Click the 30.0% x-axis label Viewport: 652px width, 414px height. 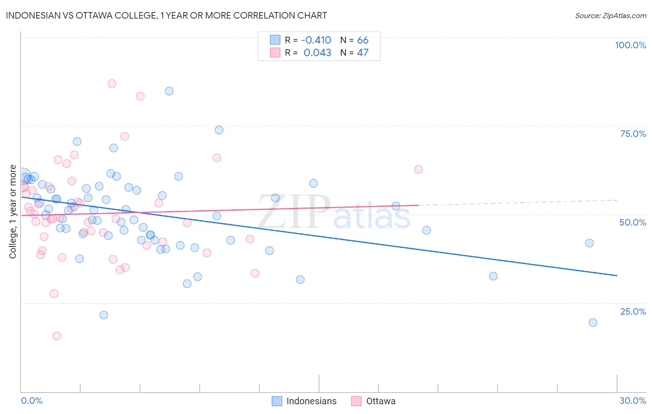[633, 401]
